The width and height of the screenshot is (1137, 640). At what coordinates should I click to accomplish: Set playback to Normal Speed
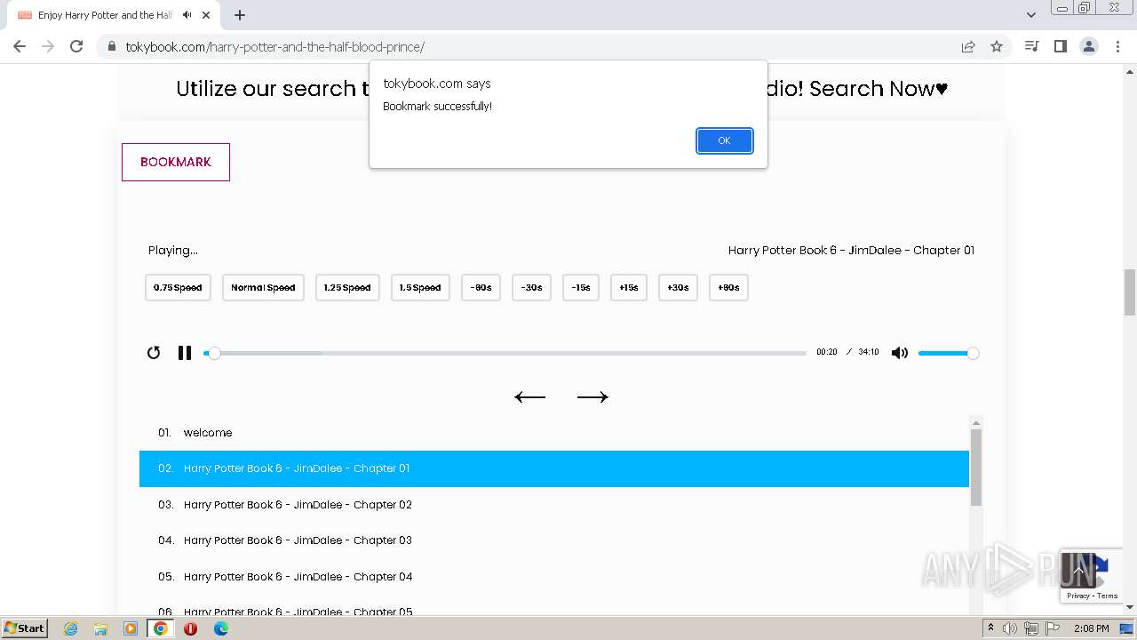(x=263, y=288)
